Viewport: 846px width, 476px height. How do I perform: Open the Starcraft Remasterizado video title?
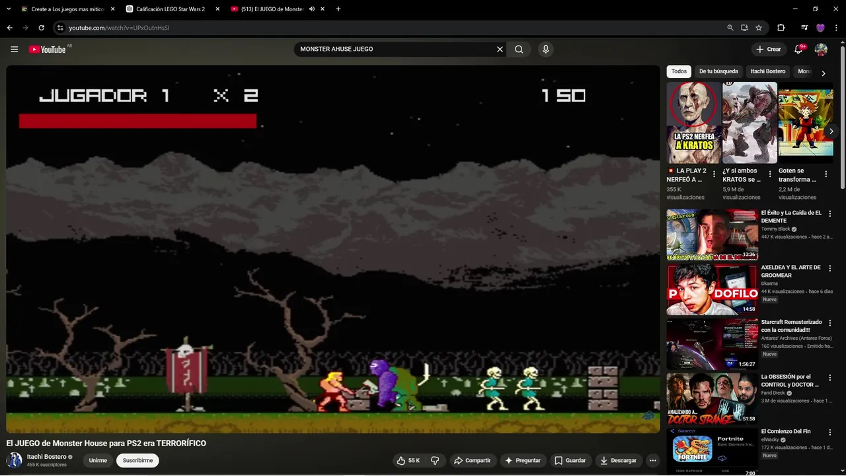(790, 326)
